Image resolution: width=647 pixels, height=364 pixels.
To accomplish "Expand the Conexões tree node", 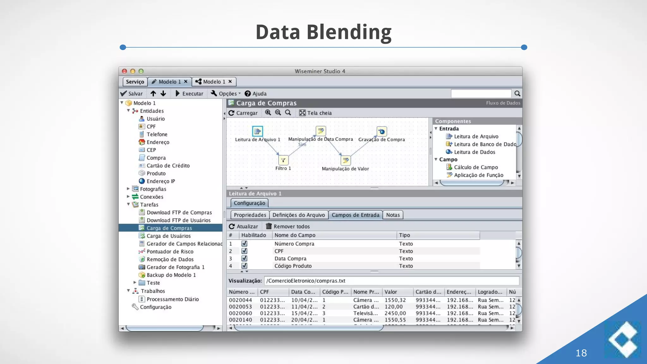I will [128, 197].
